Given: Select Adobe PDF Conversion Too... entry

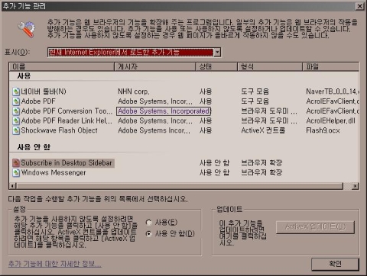Looking at the screenshot, I should [x=67, y=111].
